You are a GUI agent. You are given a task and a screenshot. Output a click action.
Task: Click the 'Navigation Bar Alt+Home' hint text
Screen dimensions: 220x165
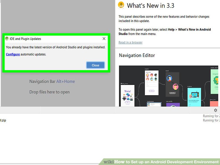point(52,81)
